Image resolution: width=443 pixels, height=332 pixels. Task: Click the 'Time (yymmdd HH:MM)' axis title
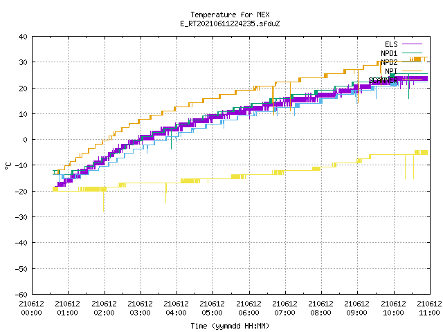point(230,326)
